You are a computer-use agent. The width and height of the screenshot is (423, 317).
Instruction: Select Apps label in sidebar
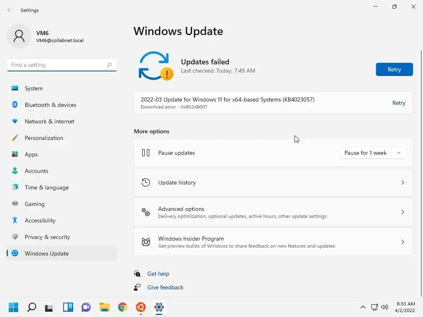click(x=31, y=154)
